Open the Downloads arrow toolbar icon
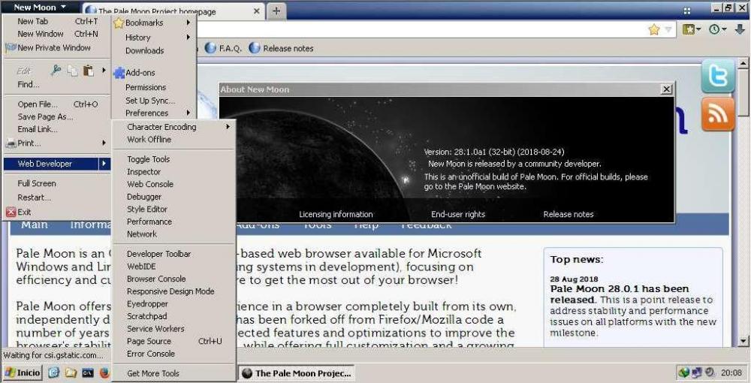Image resolution: width=751 pixels, height=383 pixels. (x=739, y=29)
